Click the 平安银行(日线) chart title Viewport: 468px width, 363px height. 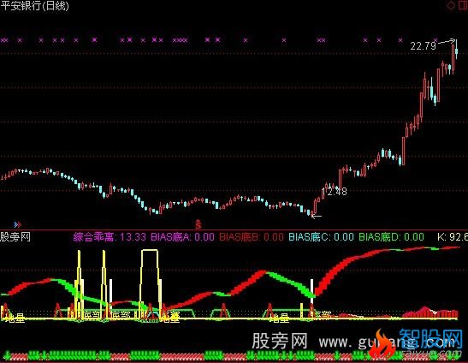pyautogui.click(x=34, y=6)
